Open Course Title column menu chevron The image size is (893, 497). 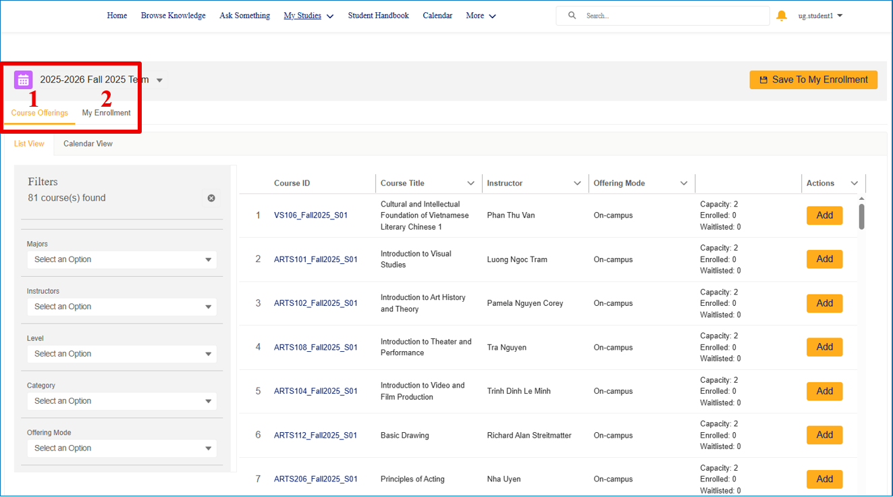[x=471, y=184]
